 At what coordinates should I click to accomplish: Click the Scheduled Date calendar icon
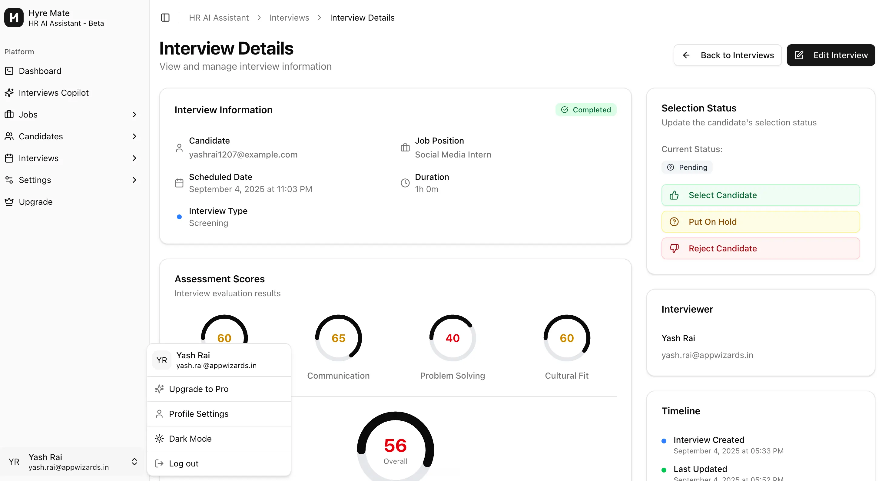[x=179, y=183]
